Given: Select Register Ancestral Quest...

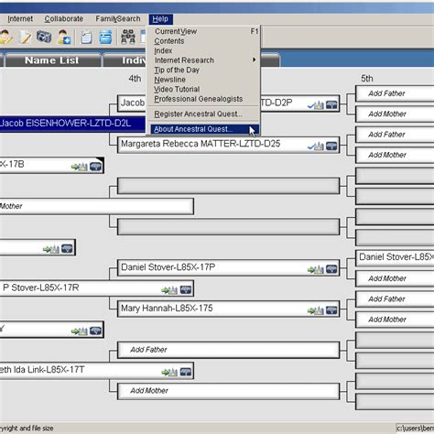Looking at the screenshot, I should 204,114.
